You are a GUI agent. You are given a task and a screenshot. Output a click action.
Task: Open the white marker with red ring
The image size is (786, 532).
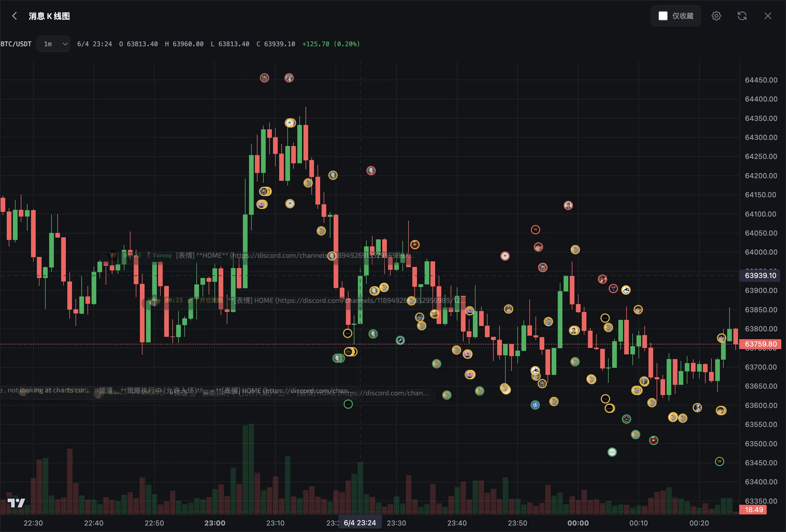pos(505,256)
